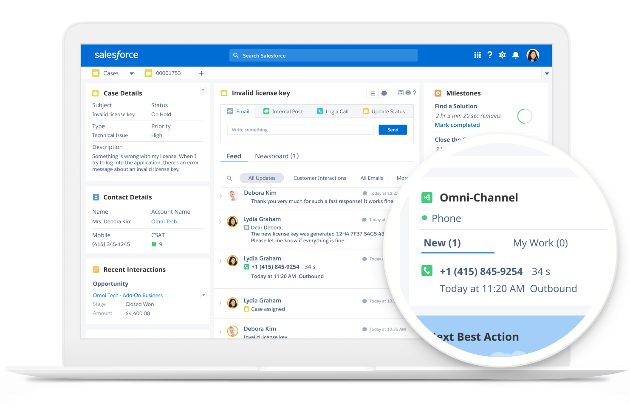Click the user profile avatar

(533, 55)
